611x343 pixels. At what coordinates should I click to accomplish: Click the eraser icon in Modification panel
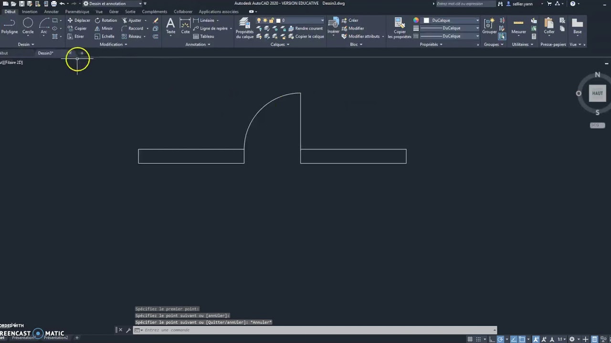(156, 20)
